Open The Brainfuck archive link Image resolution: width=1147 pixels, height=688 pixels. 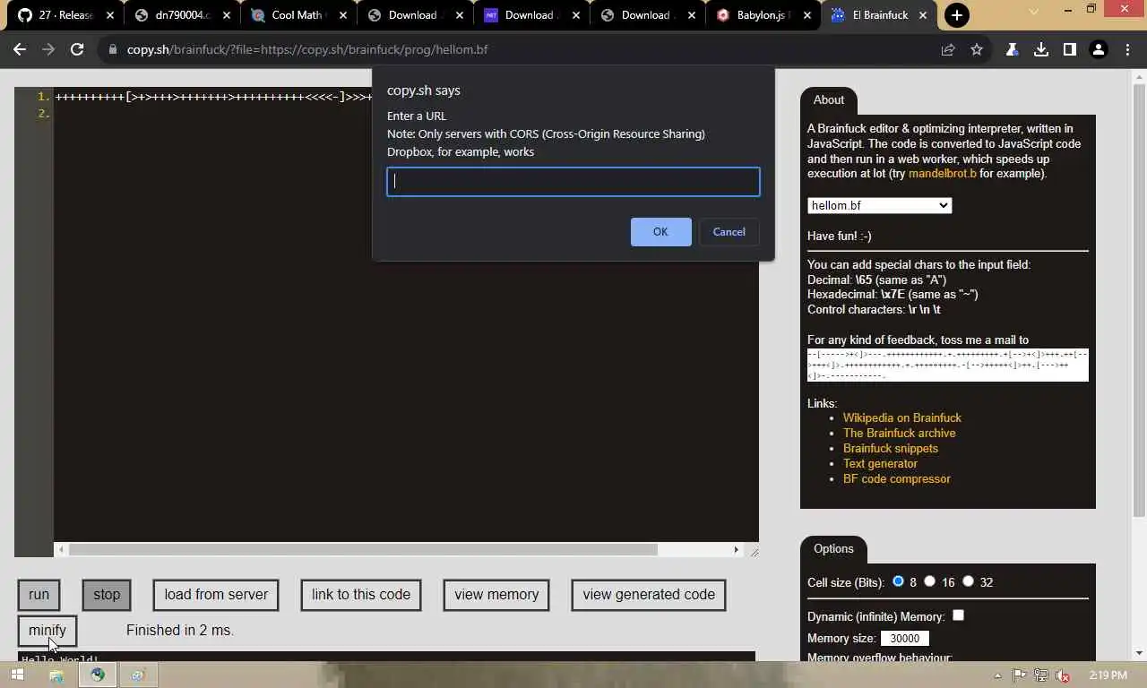899,433
